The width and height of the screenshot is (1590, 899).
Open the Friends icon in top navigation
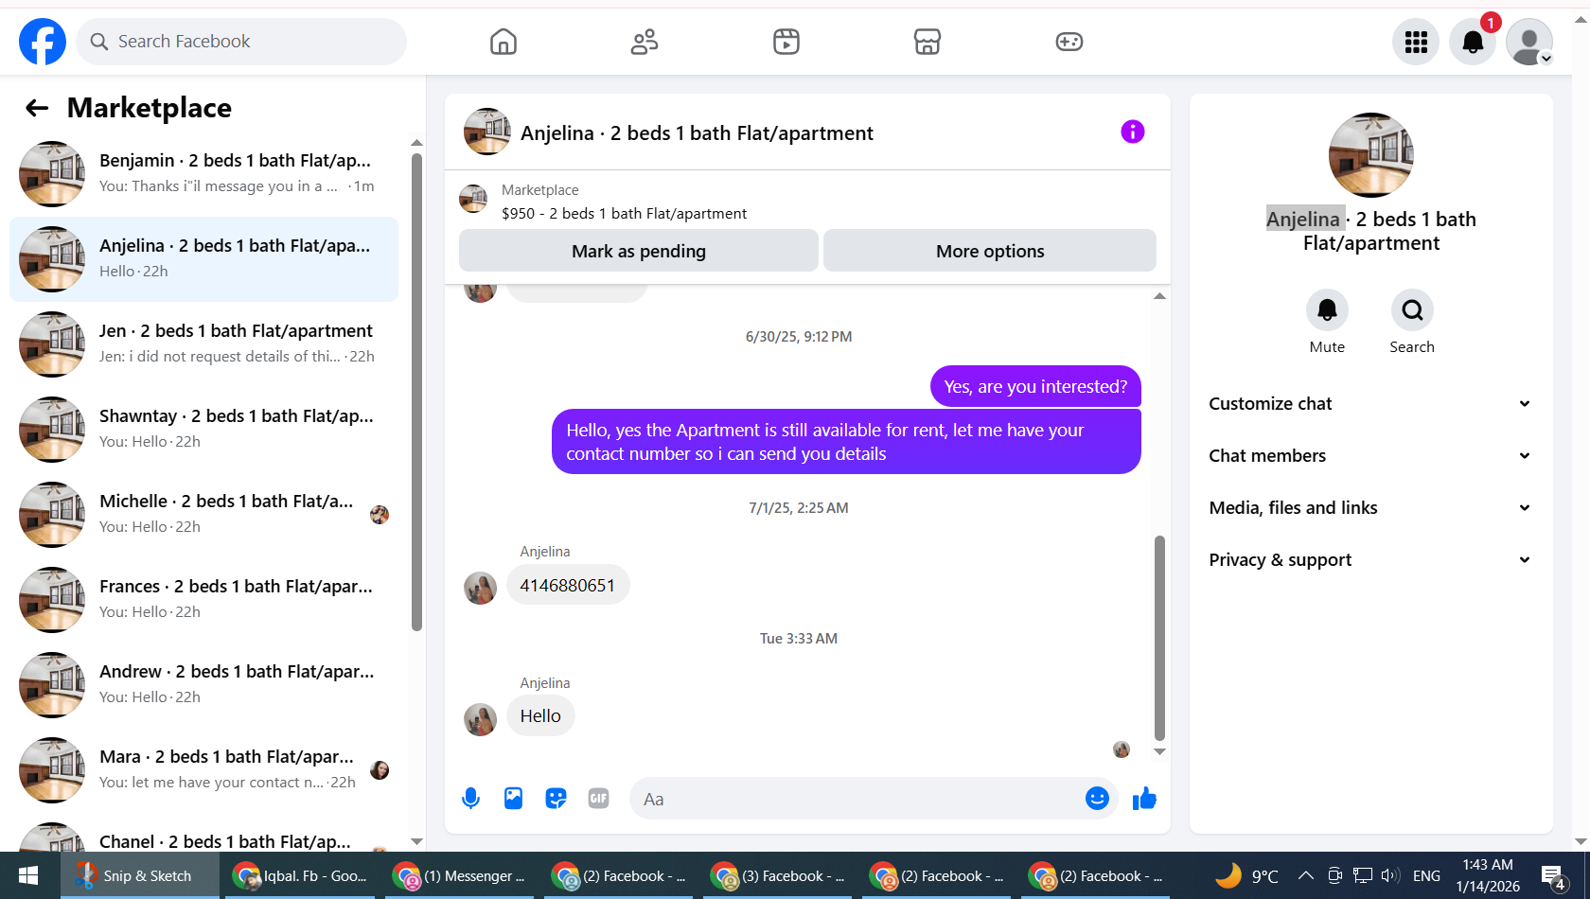tap(645, 42)
